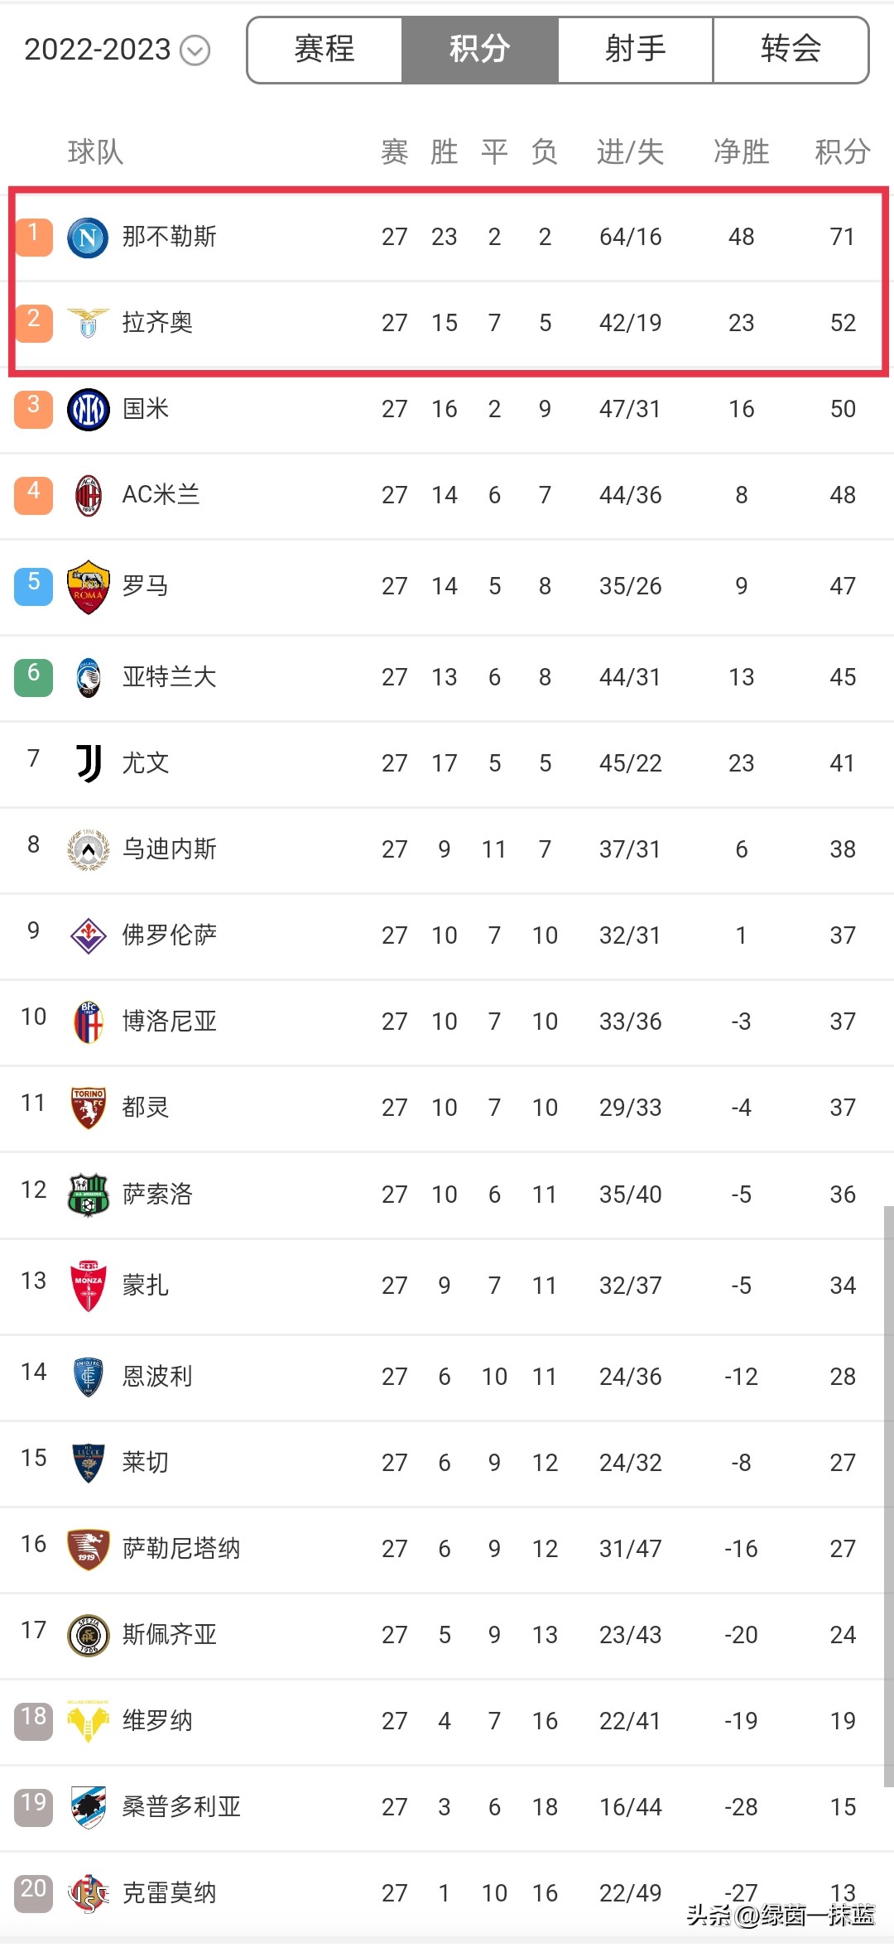The width and height of the screenshot is (894, 1947).
Task: Click the Fiorentina purple crest icon
Action: tap(88, 935)
